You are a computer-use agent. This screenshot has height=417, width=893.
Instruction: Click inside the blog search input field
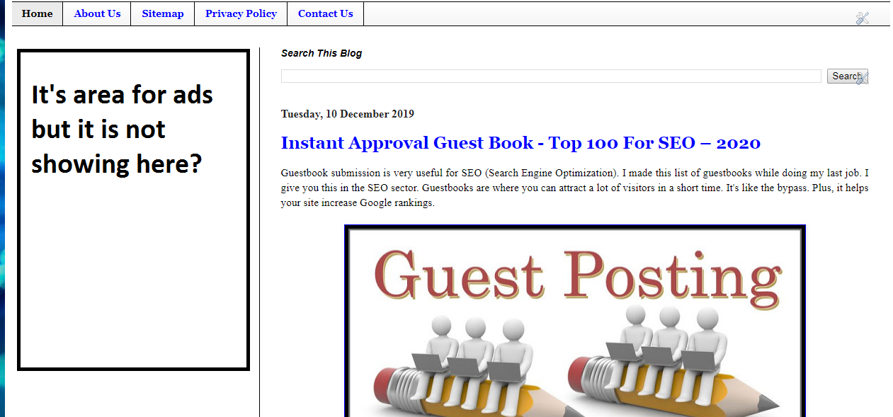tap(550, 76)
